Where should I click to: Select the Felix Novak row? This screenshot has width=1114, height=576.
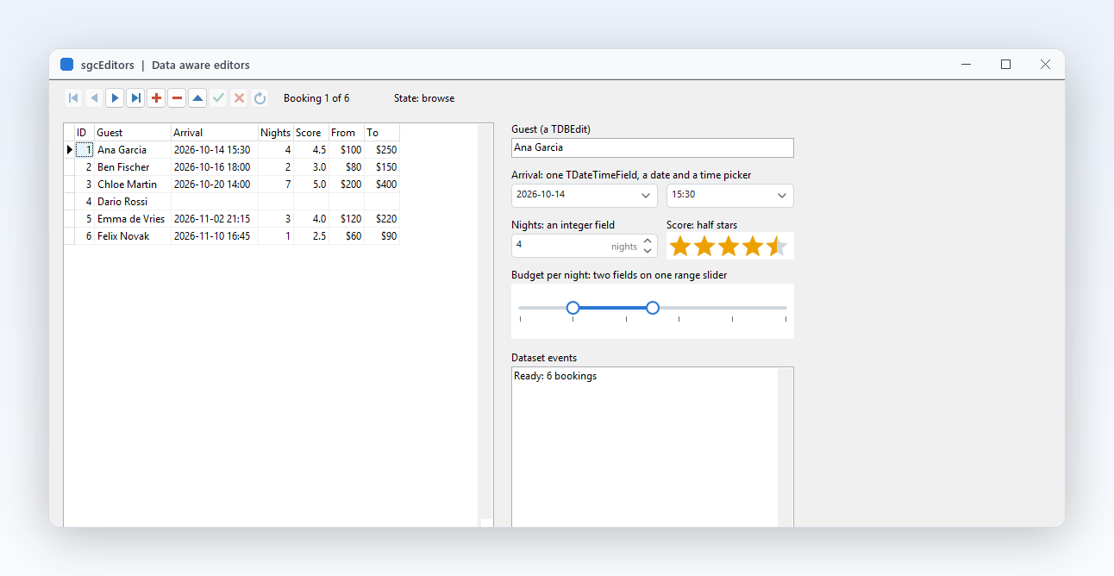(x=232, y=236)
